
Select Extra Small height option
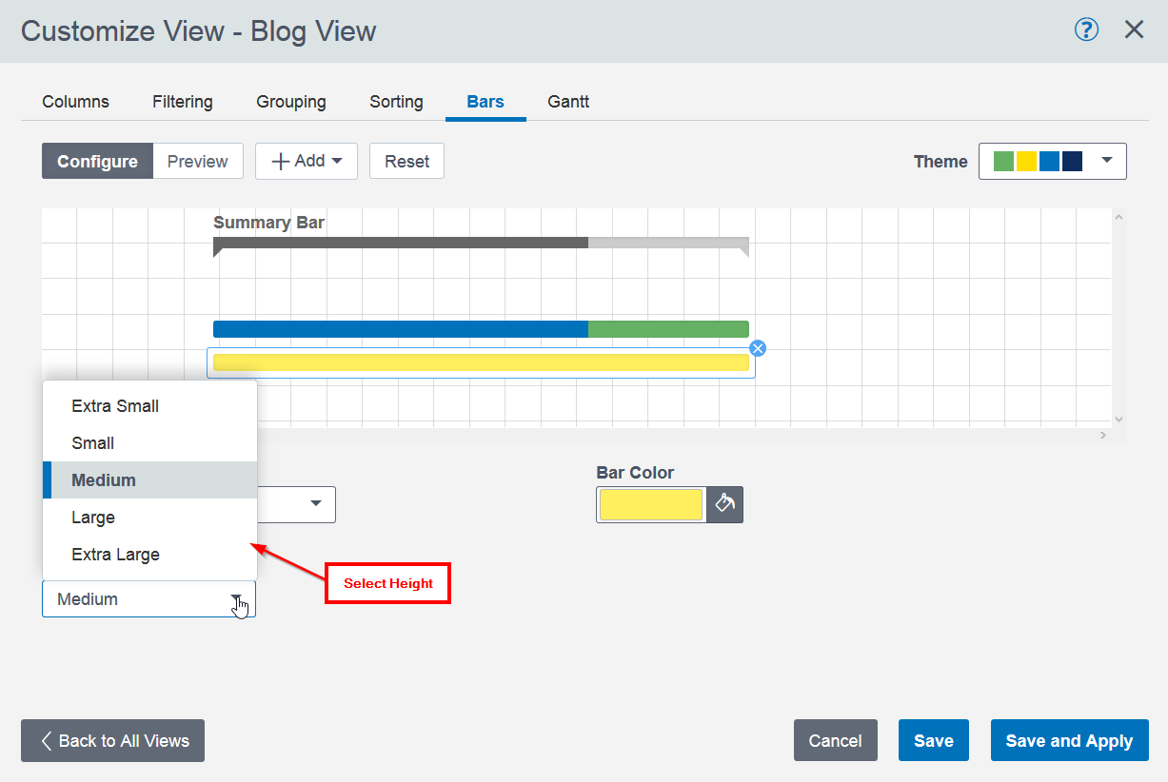[115, 406]
